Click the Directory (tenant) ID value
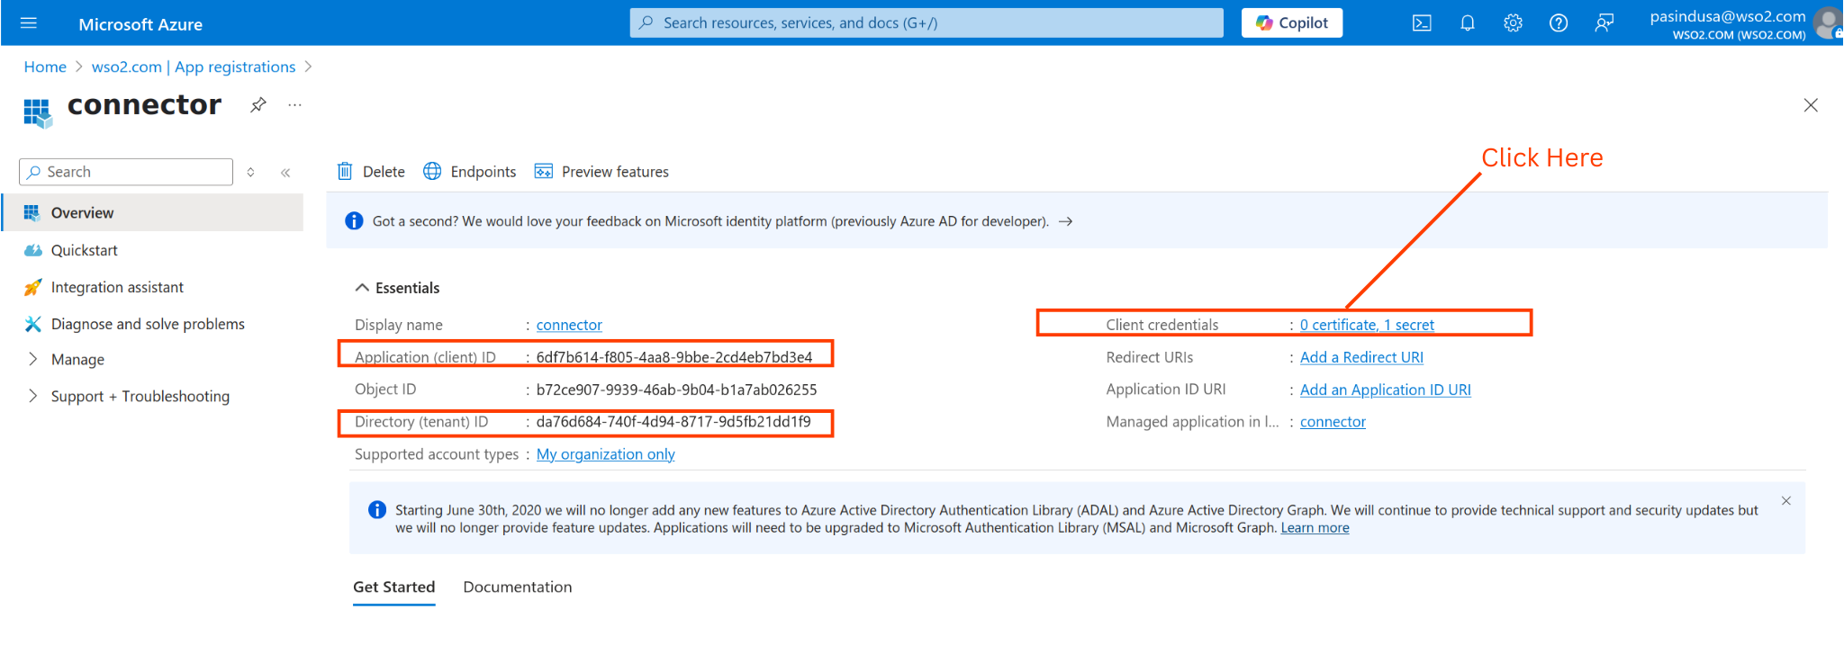This screenshot has width=1844, height=645. coord(673,422)
